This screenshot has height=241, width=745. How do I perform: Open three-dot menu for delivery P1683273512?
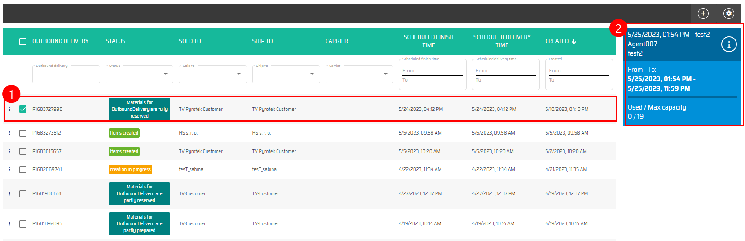tap(9, 133)
